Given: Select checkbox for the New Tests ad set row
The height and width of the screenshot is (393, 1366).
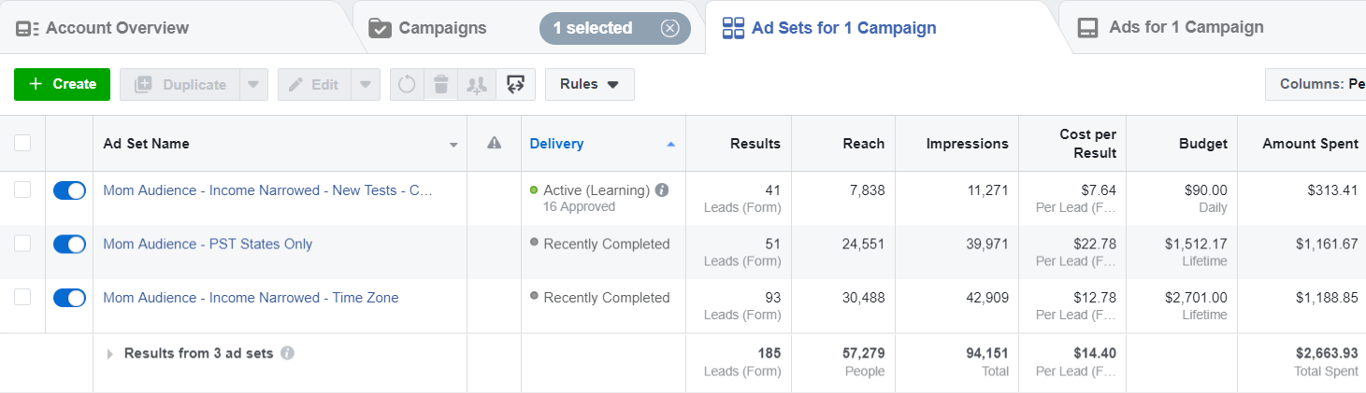Looking at the screenshot, I should pos(22,190).
